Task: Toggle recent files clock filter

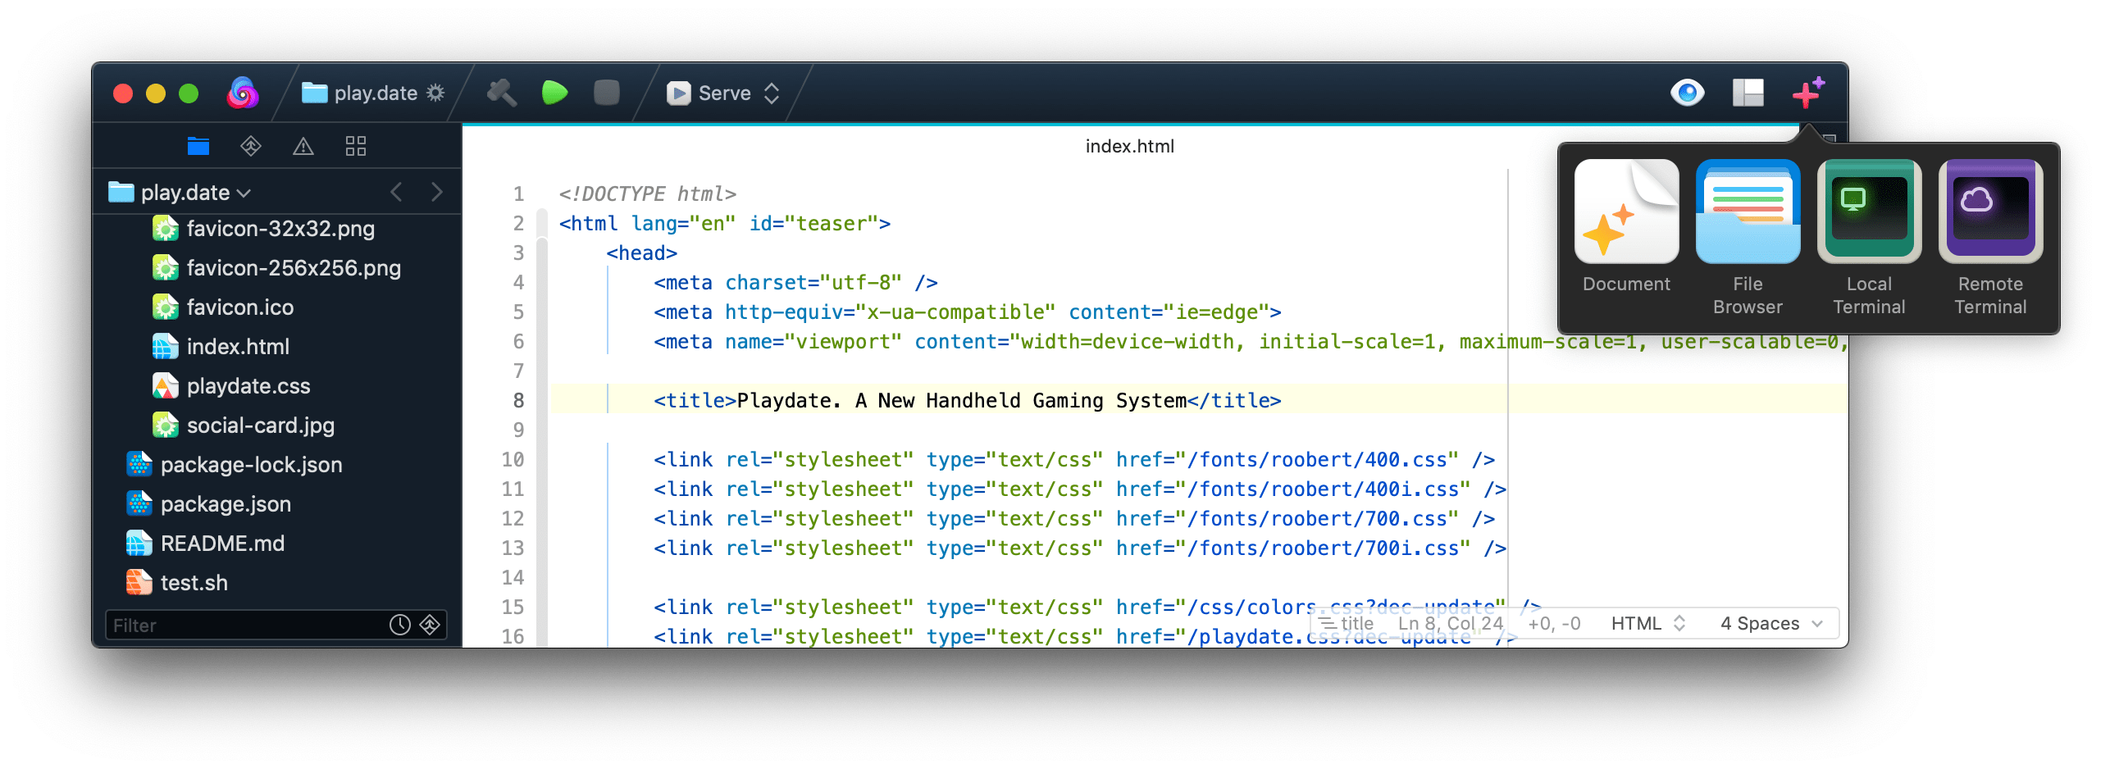Action: click(x=400, y=626)
